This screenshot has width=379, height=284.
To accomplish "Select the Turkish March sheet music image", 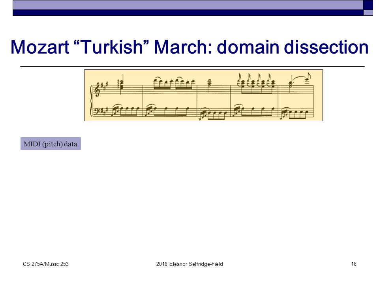I will pos(204,95).
